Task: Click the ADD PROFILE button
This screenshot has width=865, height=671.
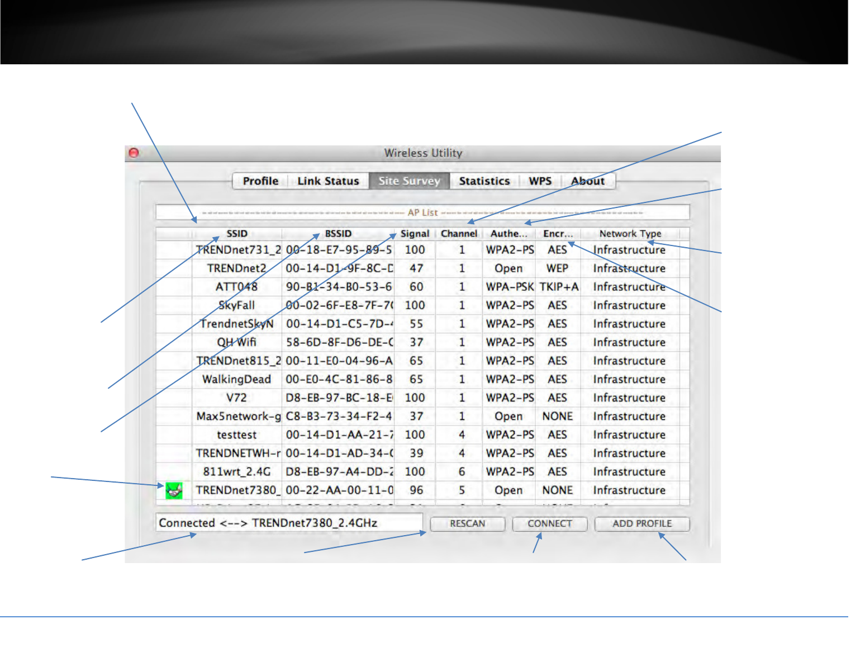Action: pos(642,524)
